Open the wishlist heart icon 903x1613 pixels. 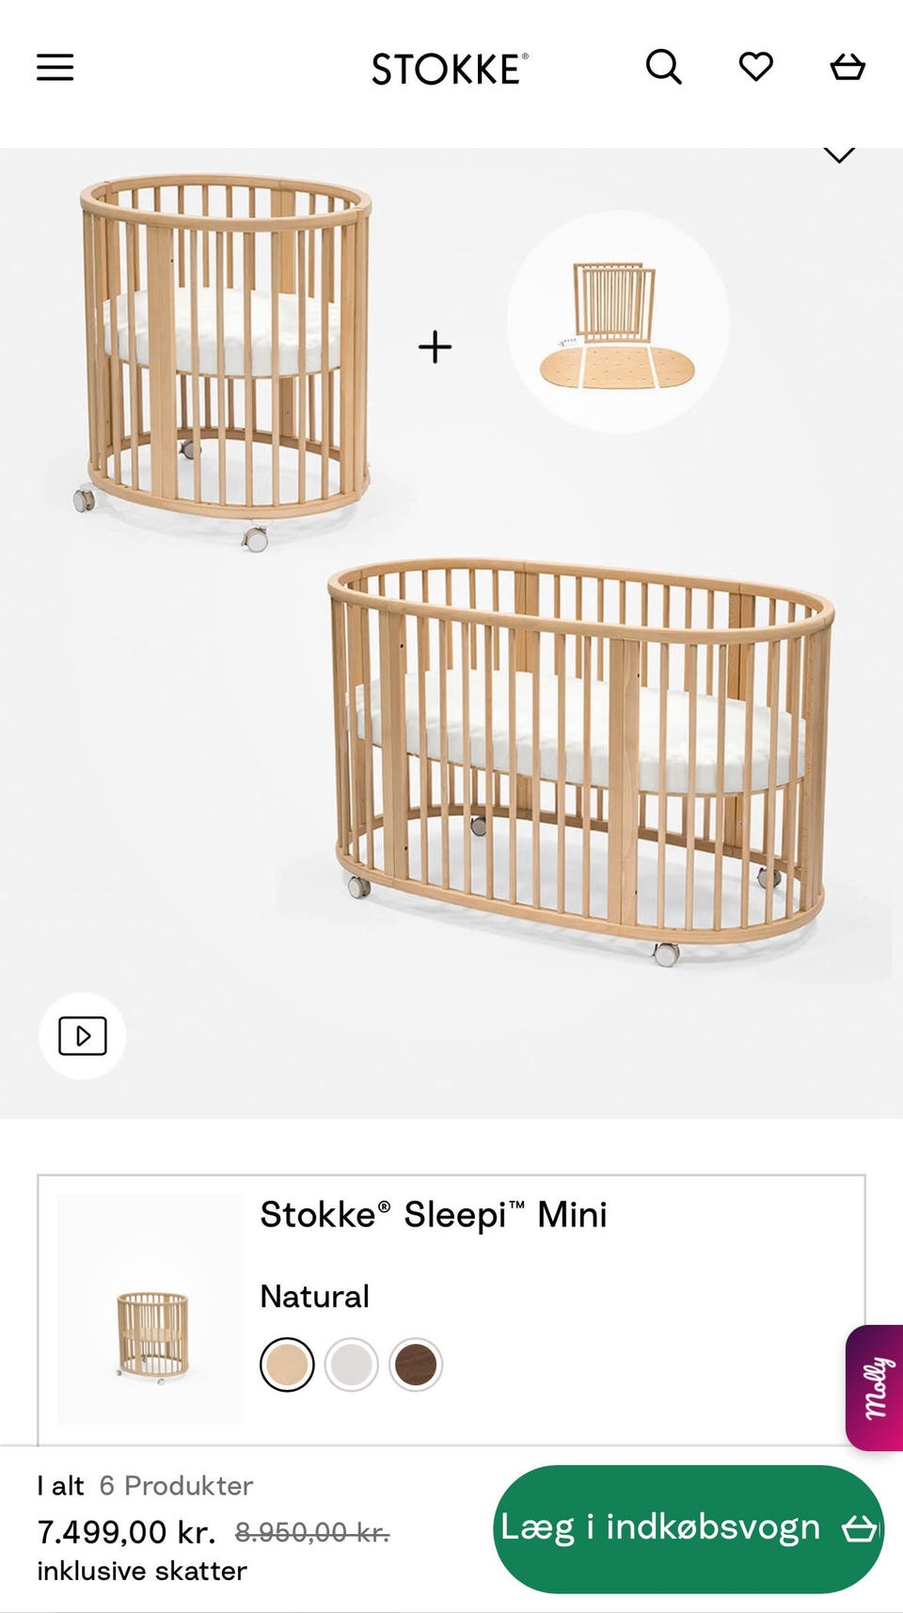pos(755,67)
